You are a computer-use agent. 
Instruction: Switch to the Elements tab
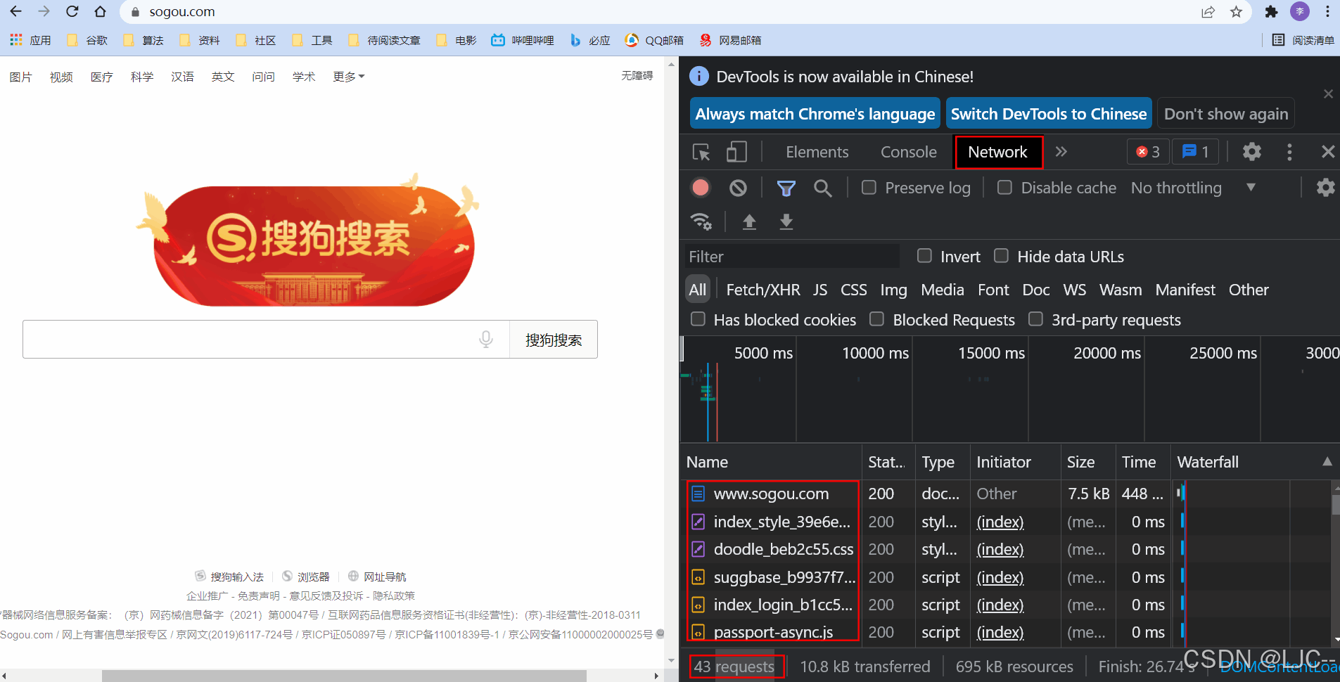tap(817, 152)
